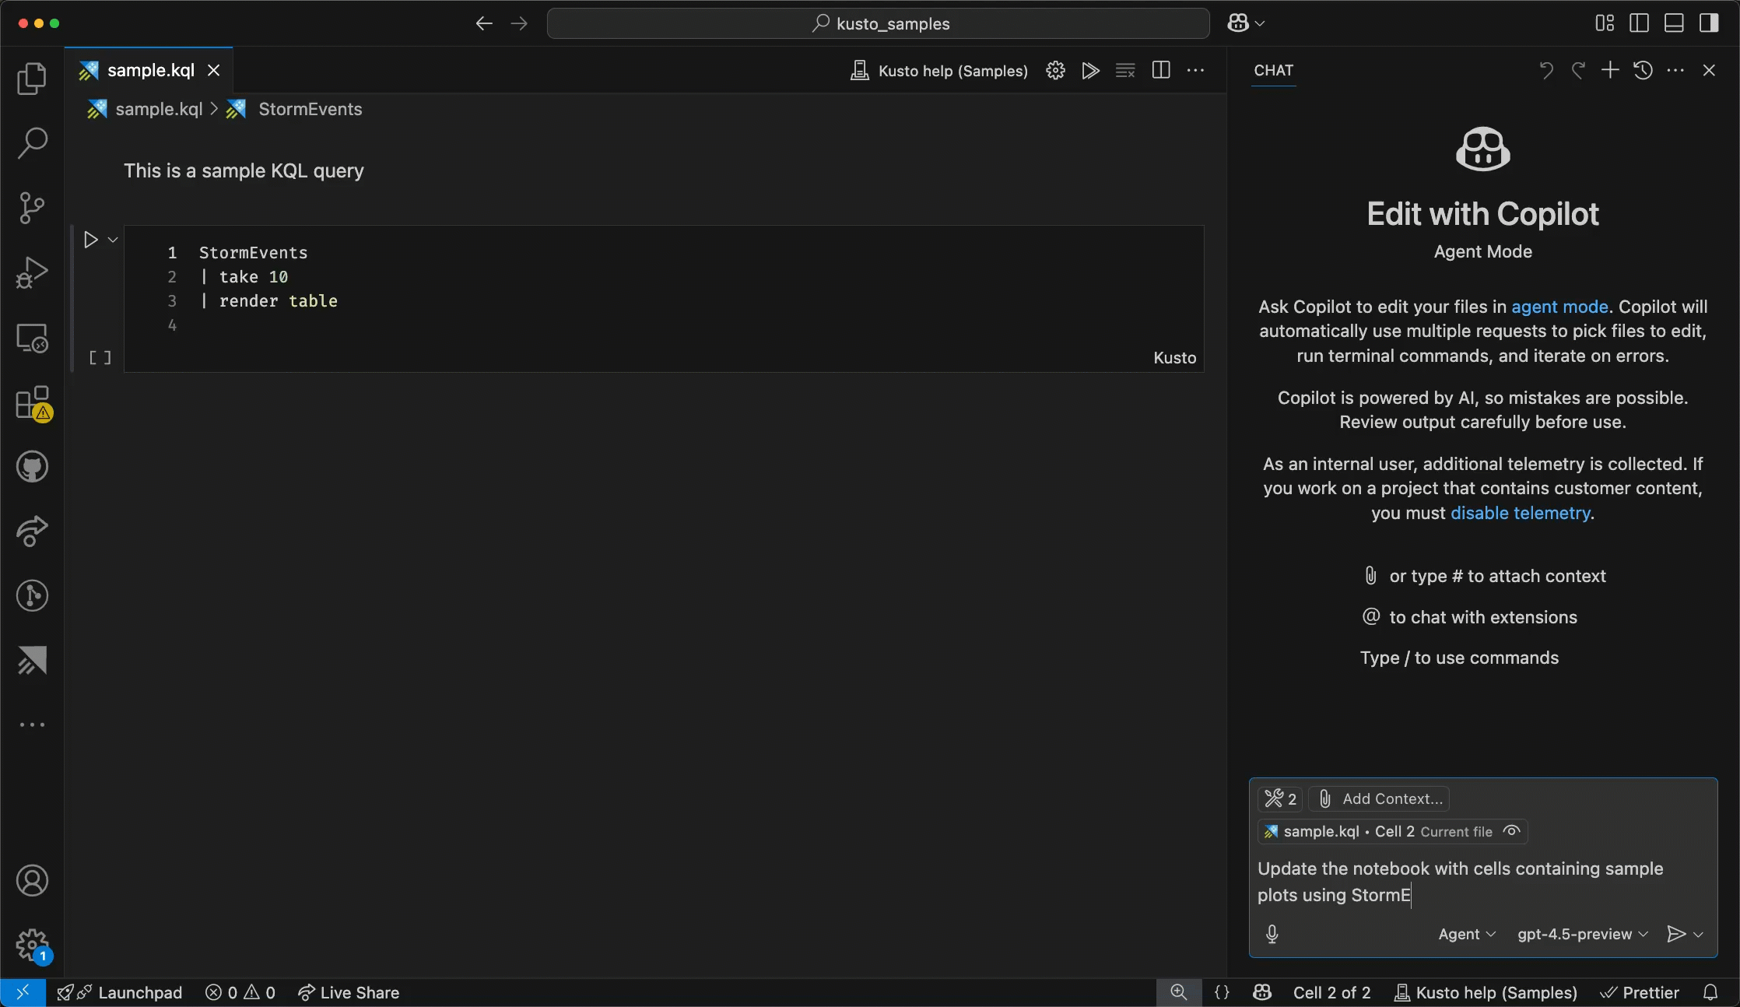Toggle current file context eye icon
Viewport: 1740px width, 1007px height.
click(x=1511, y=831)
